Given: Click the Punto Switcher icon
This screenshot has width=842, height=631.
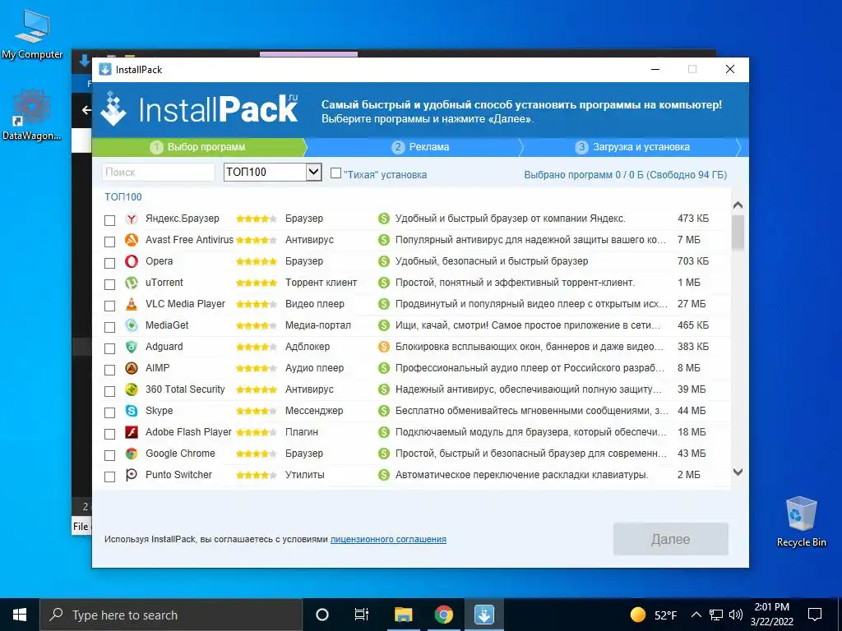Looking at the screenshot, I should tap(132, 475).
